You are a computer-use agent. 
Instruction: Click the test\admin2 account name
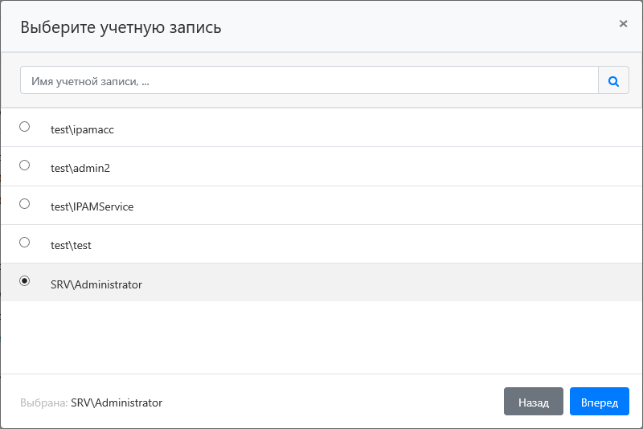pos(79,168)
